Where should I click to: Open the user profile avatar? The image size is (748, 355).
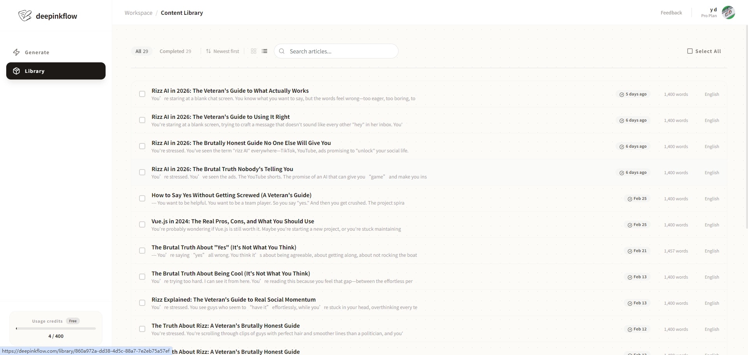(728, 12)
